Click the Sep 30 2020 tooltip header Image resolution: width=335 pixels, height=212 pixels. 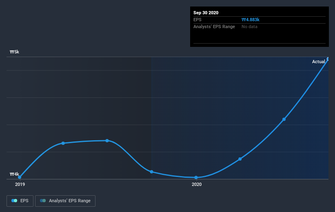206,13
